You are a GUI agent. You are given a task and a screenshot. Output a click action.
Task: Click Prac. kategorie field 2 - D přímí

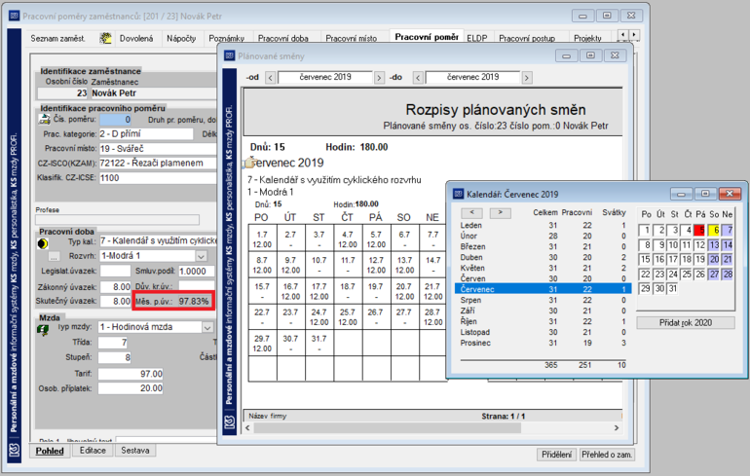pos(146,133)
